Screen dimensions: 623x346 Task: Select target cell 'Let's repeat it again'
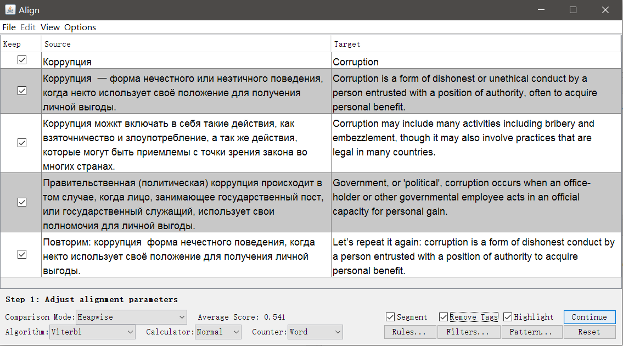[475, 254]
